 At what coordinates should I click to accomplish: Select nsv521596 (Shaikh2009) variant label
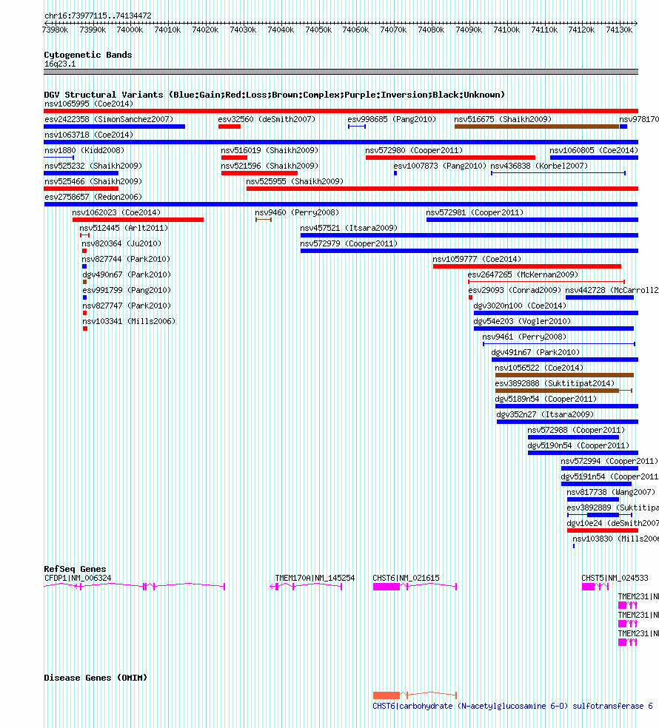(270, 166)
